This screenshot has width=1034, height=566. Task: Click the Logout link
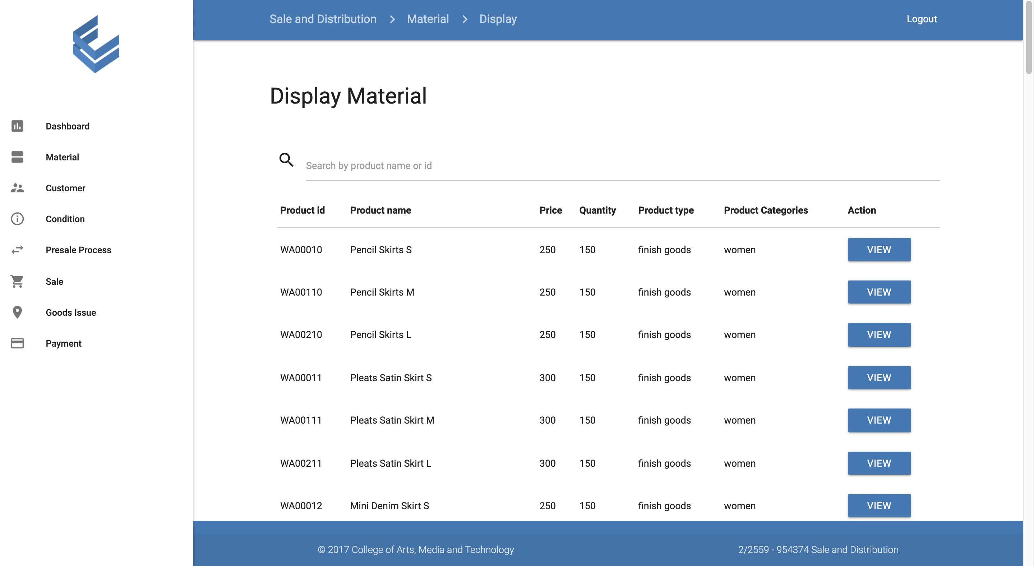click(922, 19)
